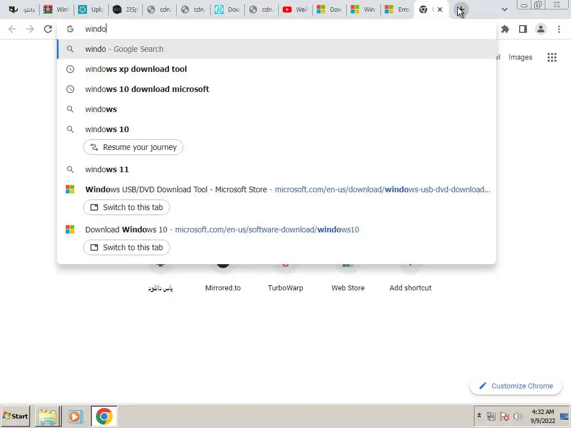This screenshot has height=428, width=571.
Task: Reload the current page
Action: (48, 29)
